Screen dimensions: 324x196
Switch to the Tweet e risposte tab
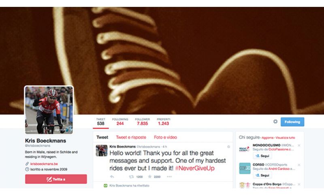tap(131, 137)
